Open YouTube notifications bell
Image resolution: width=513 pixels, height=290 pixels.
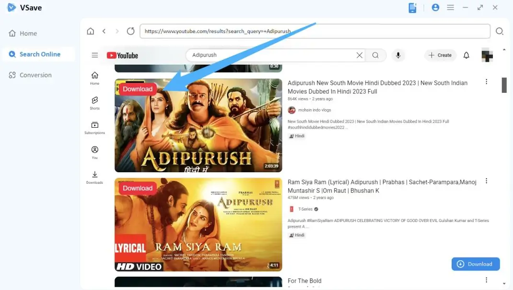point(466,55)
